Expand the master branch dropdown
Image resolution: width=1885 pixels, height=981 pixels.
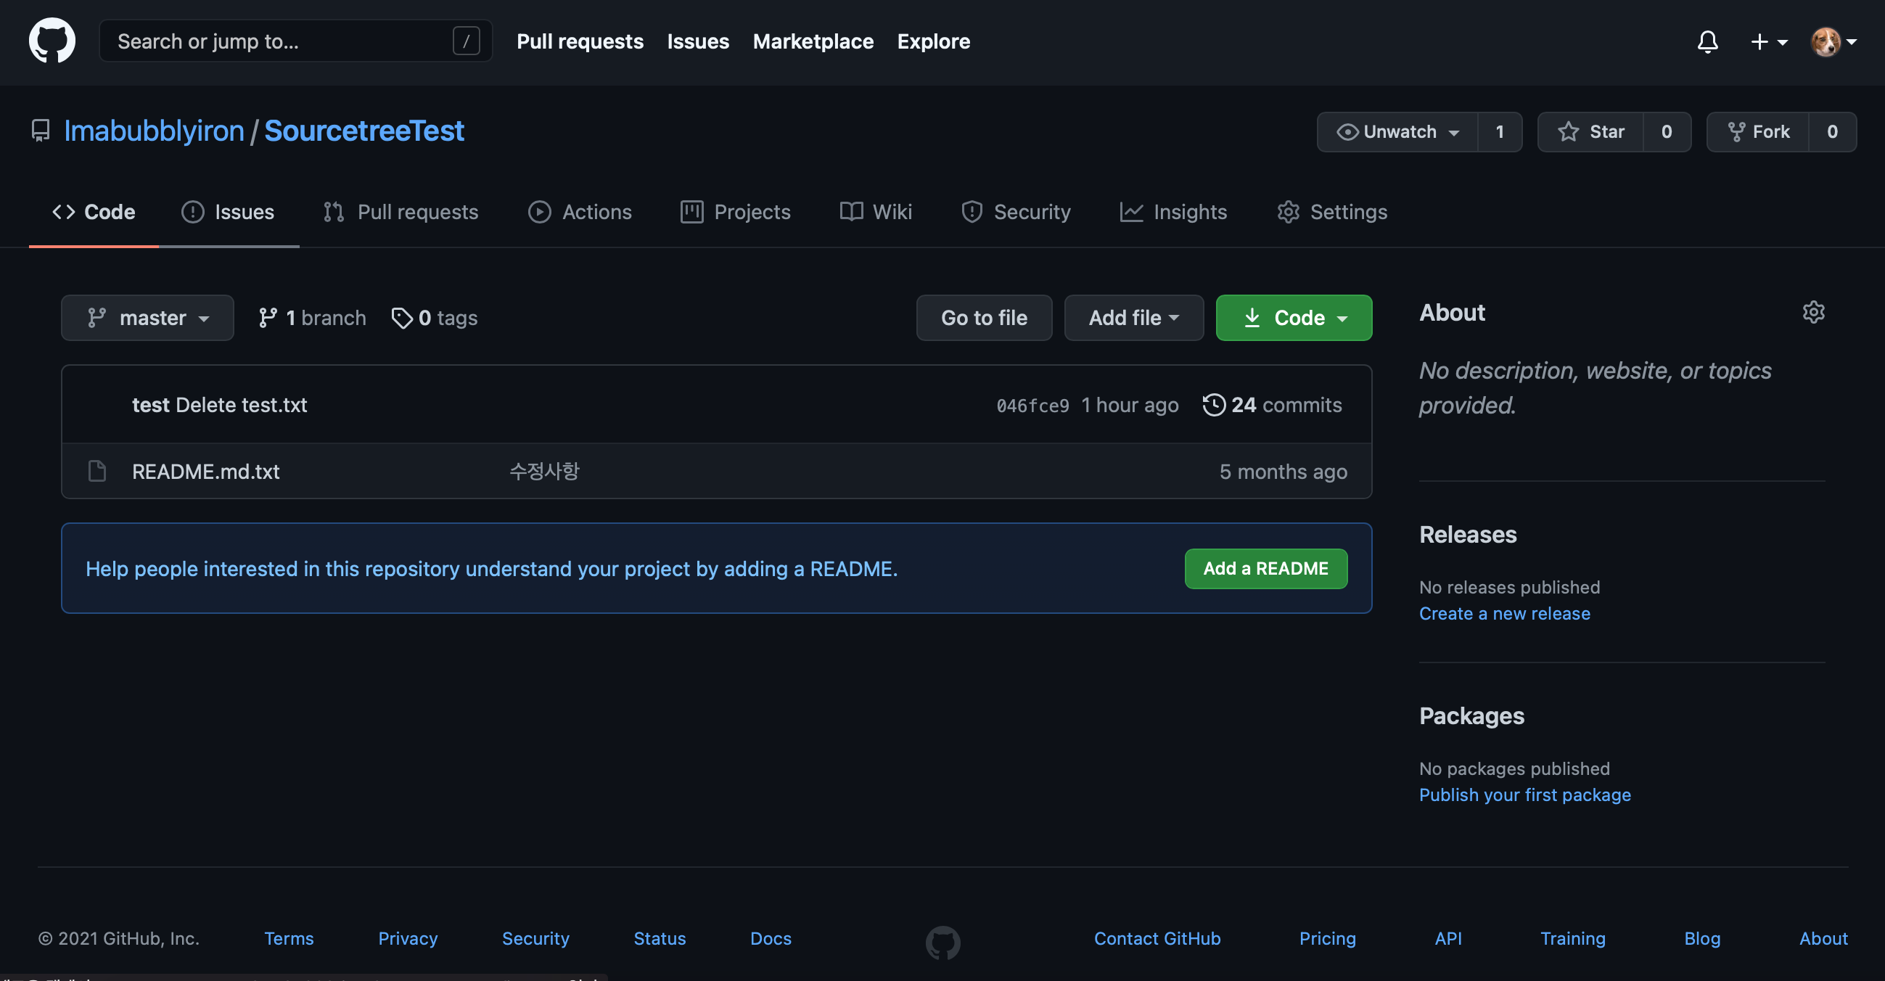[148, 318]
